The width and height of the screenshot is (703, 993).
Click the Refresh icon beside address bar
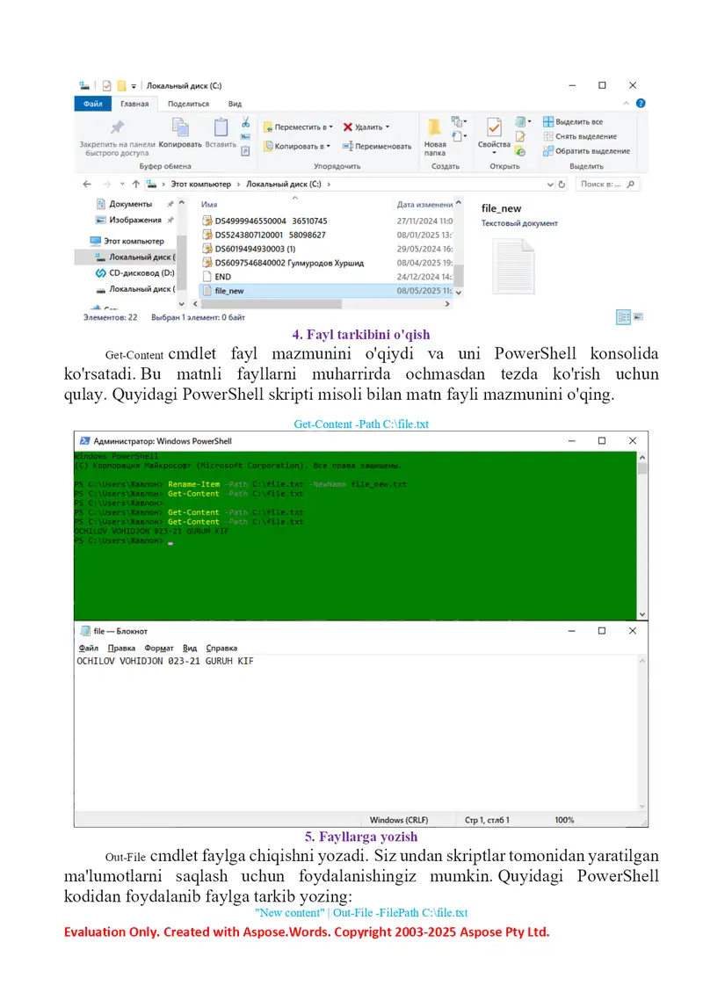[x=562, y=185]
